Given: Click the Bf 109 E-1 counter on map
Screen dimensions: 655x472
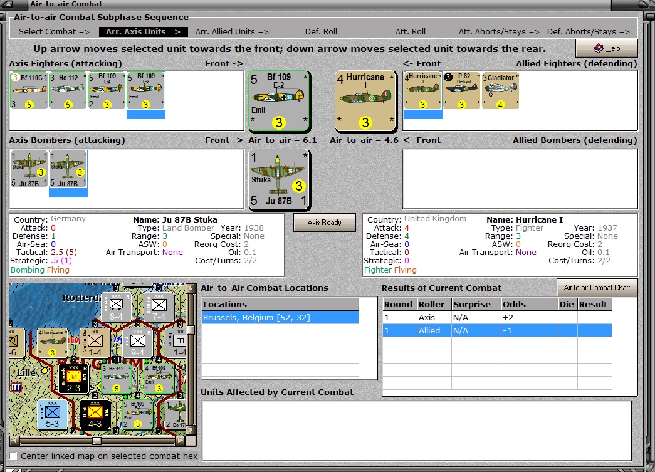Looking at the screenshot, I should coord(159,379).
